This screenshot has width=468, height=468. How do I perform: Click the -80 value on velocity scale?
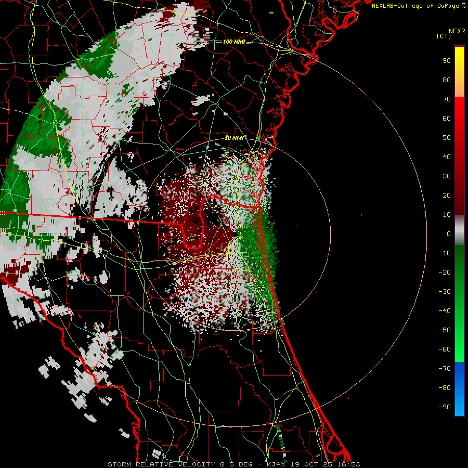[445, 388]
